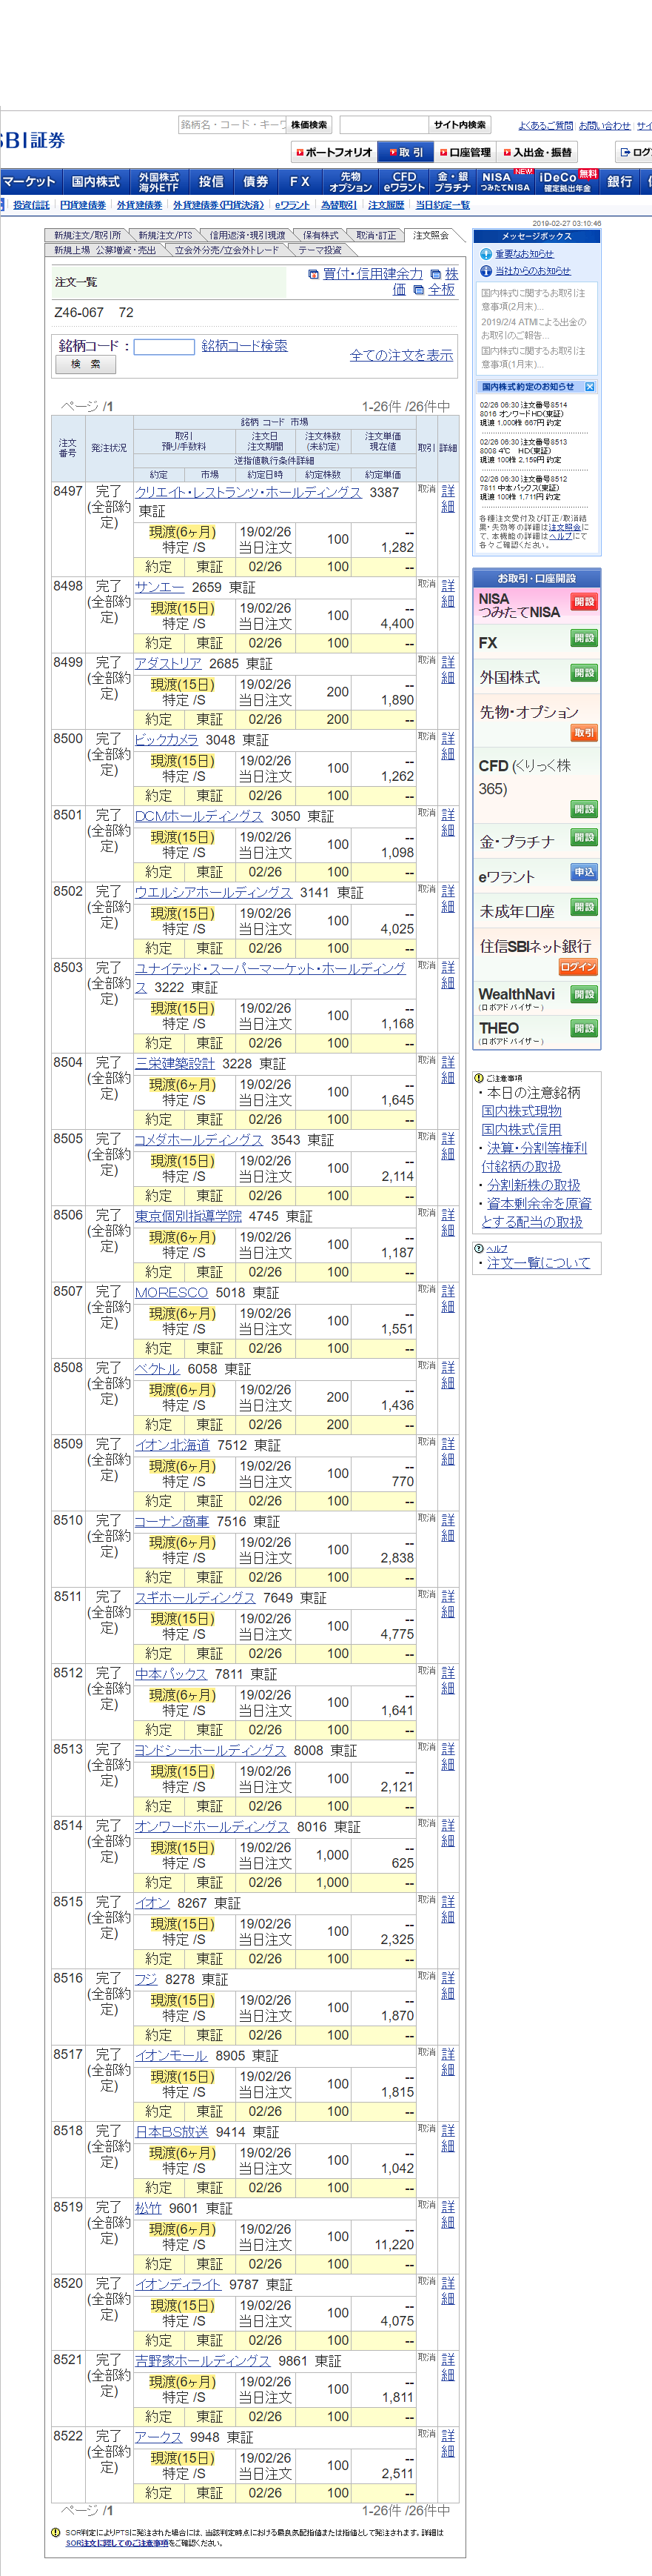The width and height of the screenshot is (652, 2576).
Task: Click the 銘柄コード検索 link
Action: (x=245, y=345)
